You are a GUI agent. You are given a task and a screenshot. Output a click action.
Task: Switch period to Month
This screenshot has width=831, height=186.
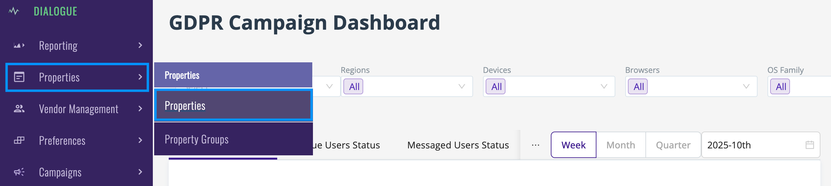[621, 145]
